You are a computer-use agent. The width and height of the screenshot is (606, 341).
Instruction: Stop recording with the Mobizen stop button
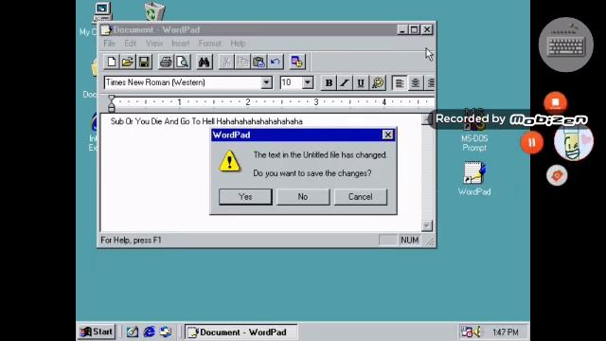[x=556, y=102]
